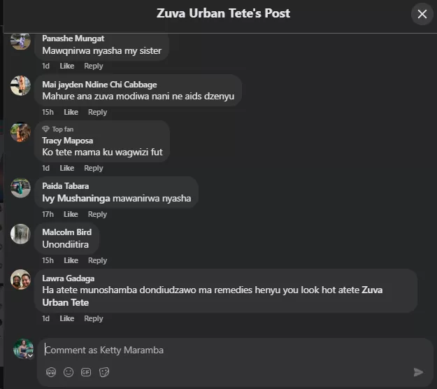The image size is (437, 389).
Task: Open Lawra Gadaga's profile picture
Action: click(20, 279)
